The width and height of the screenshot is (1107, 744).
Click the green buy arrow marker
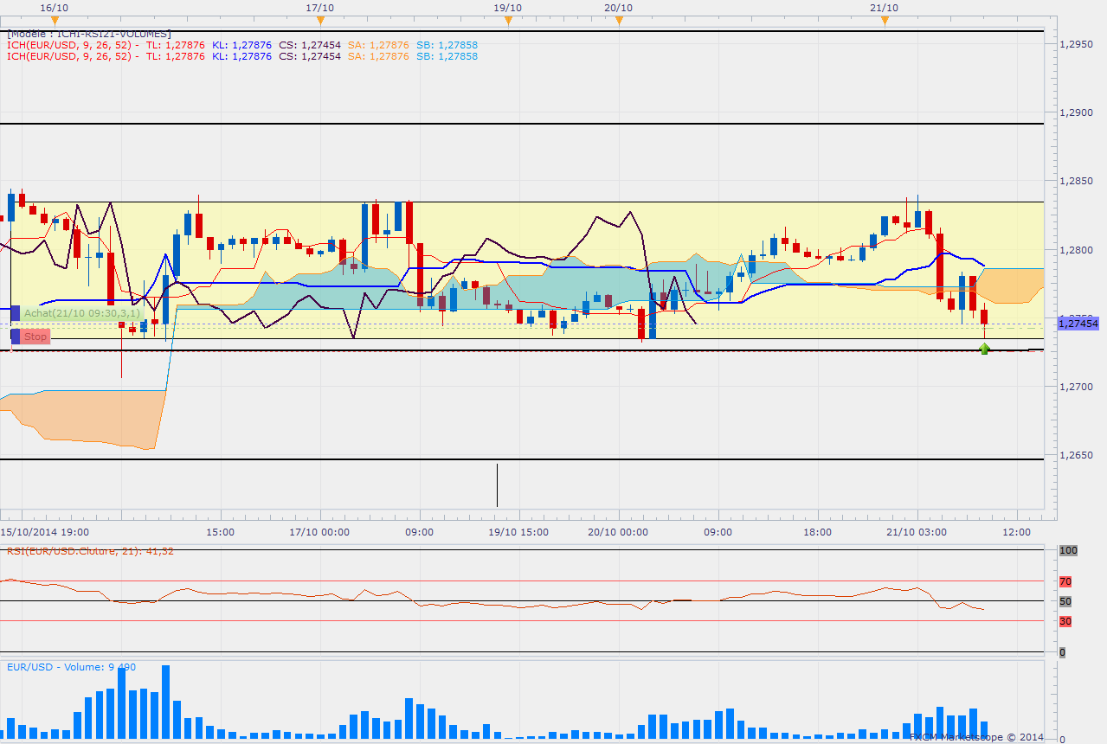pyautogui.click(x=984, y=349)
